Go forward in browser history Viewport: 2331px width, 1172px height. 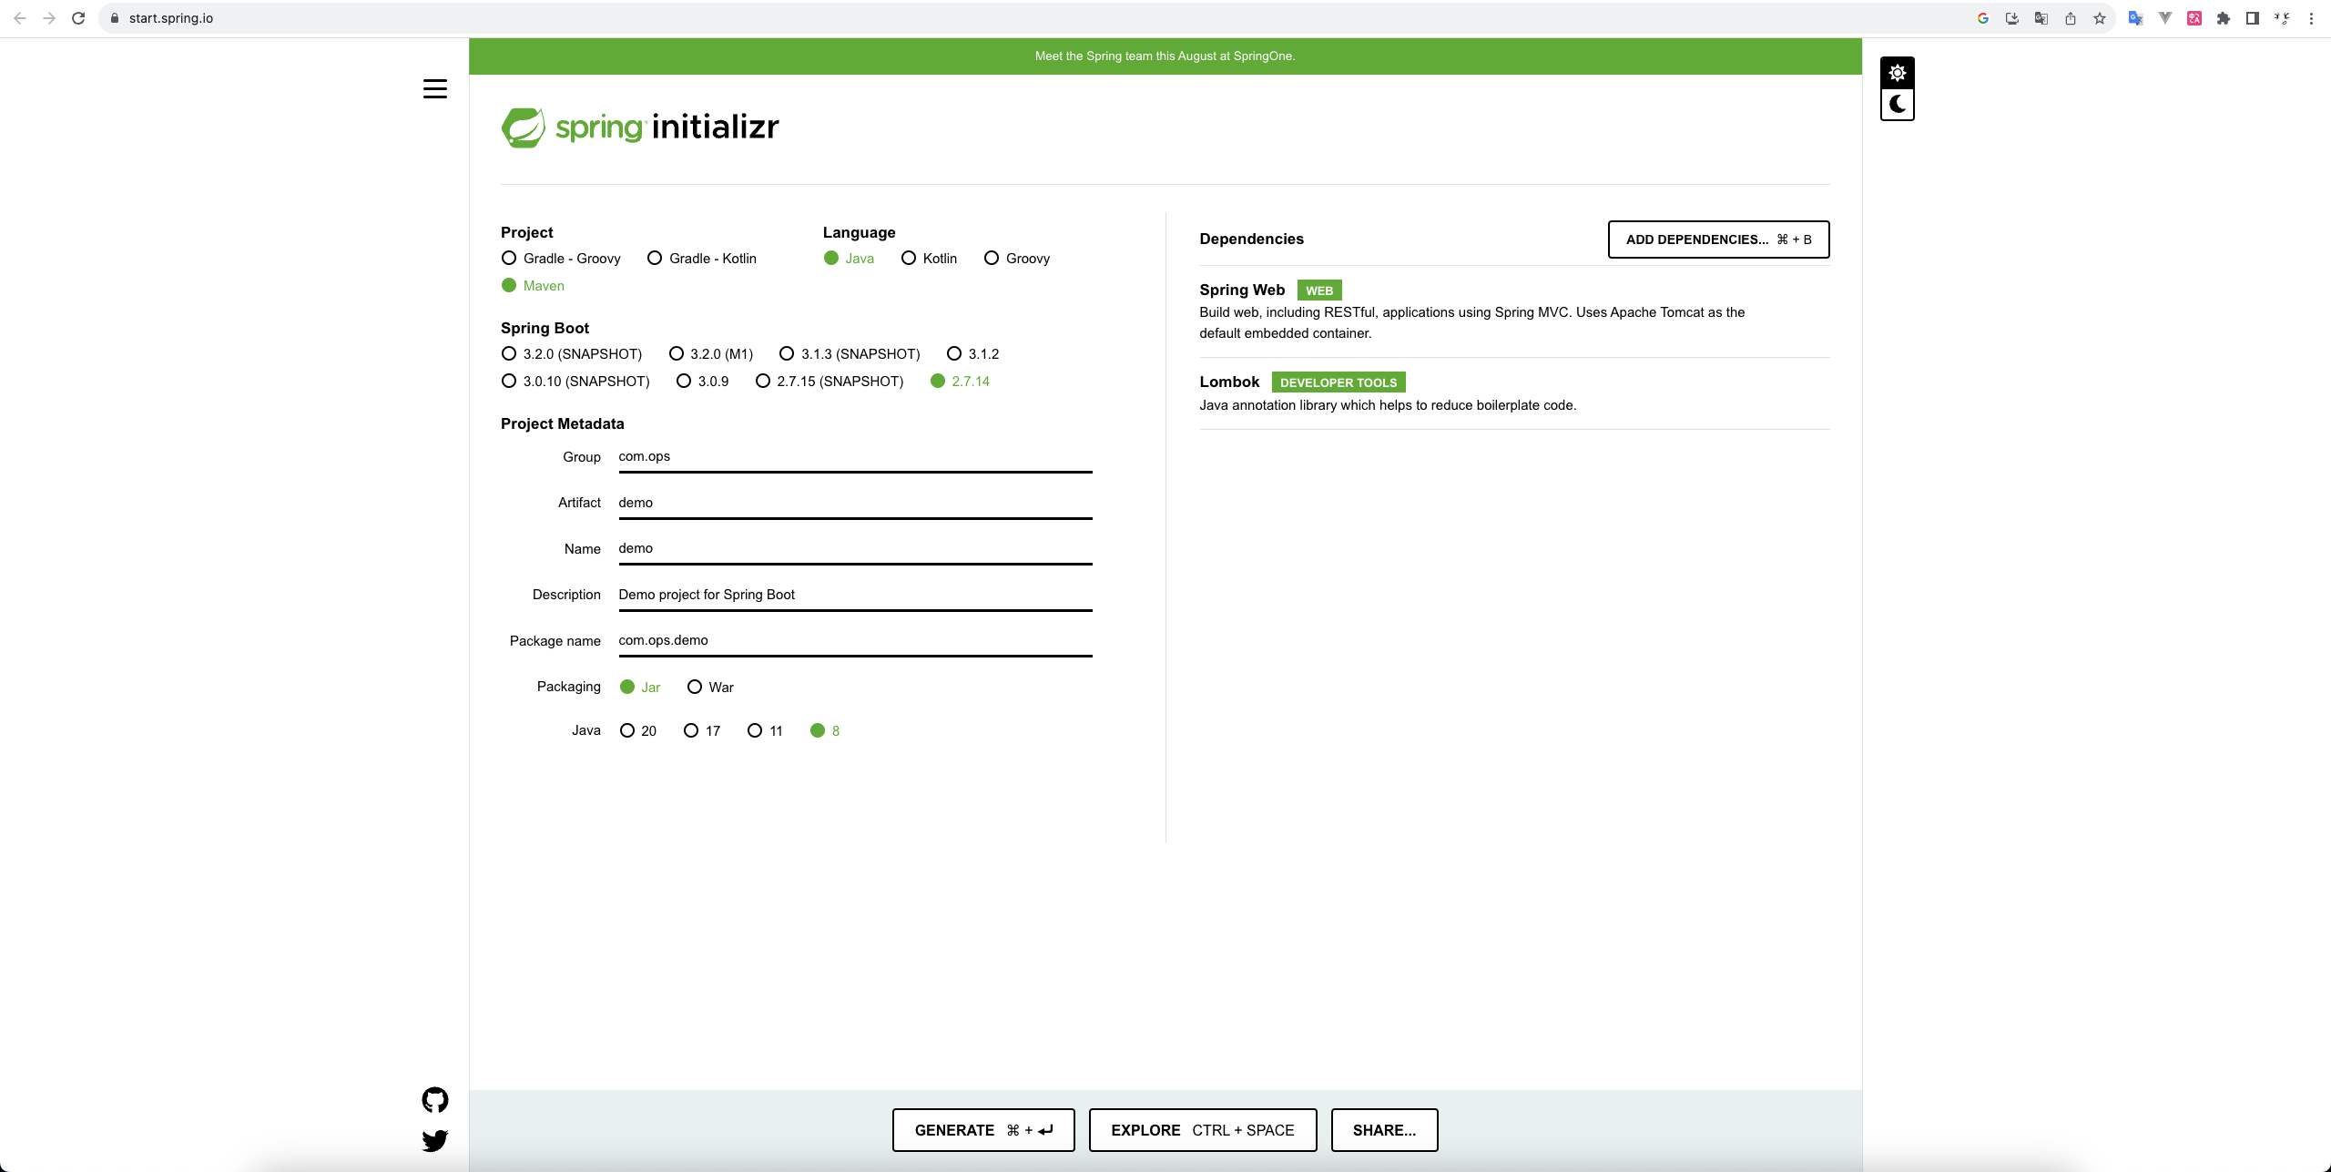coord(49,18)
